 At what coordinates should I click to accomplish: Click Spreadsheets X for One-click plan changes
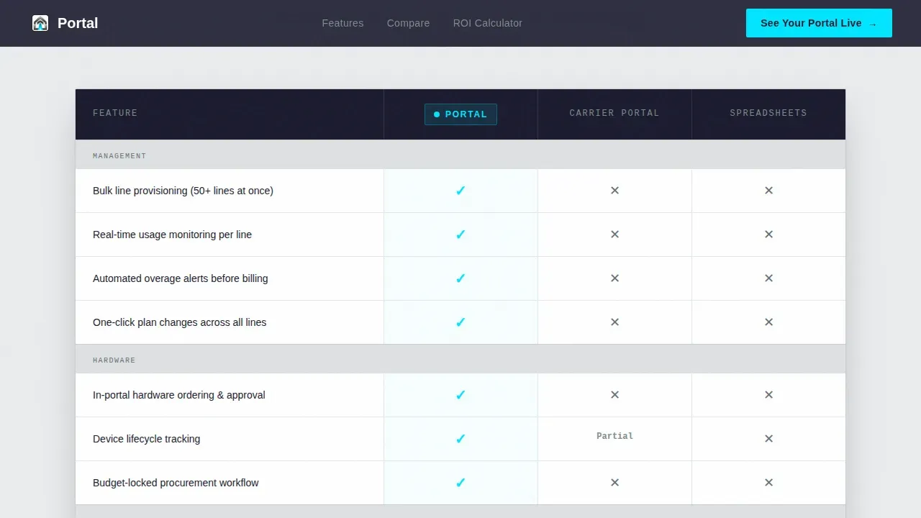768,322
